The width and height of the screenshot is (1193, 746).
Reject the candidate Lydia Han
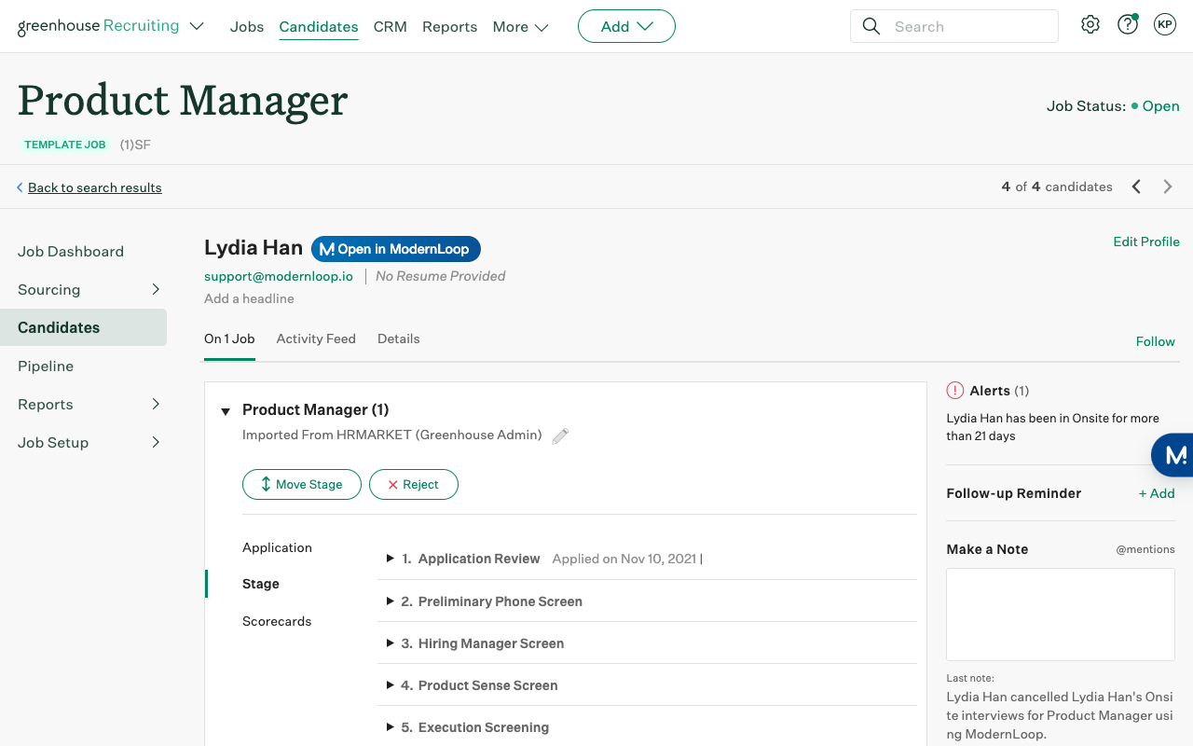[413, 484]
